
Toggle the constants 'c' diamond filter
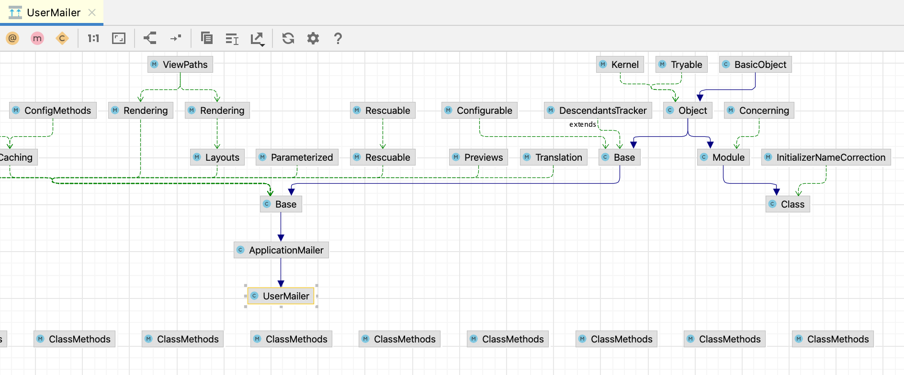62,38
